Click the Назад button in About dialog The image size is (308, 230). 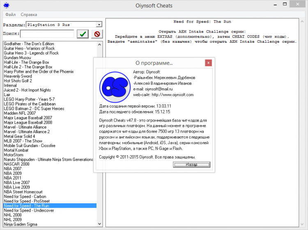click(191, 165)
